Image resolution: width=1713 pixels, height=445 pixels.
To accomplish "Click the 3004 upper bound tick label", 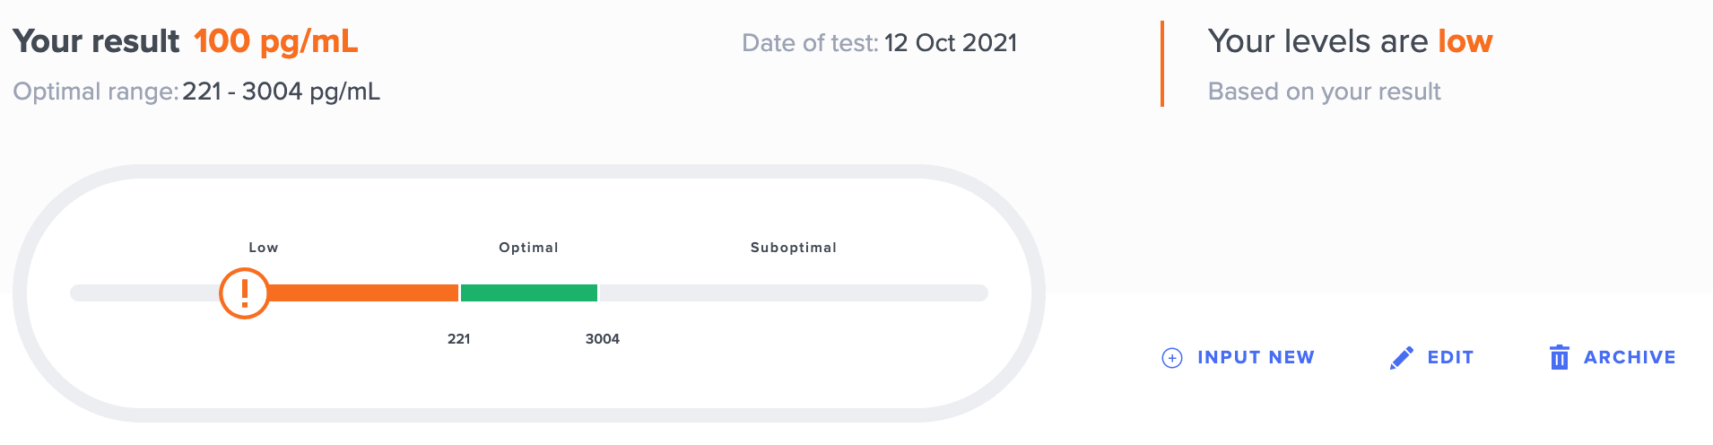I will coord(602,339).
